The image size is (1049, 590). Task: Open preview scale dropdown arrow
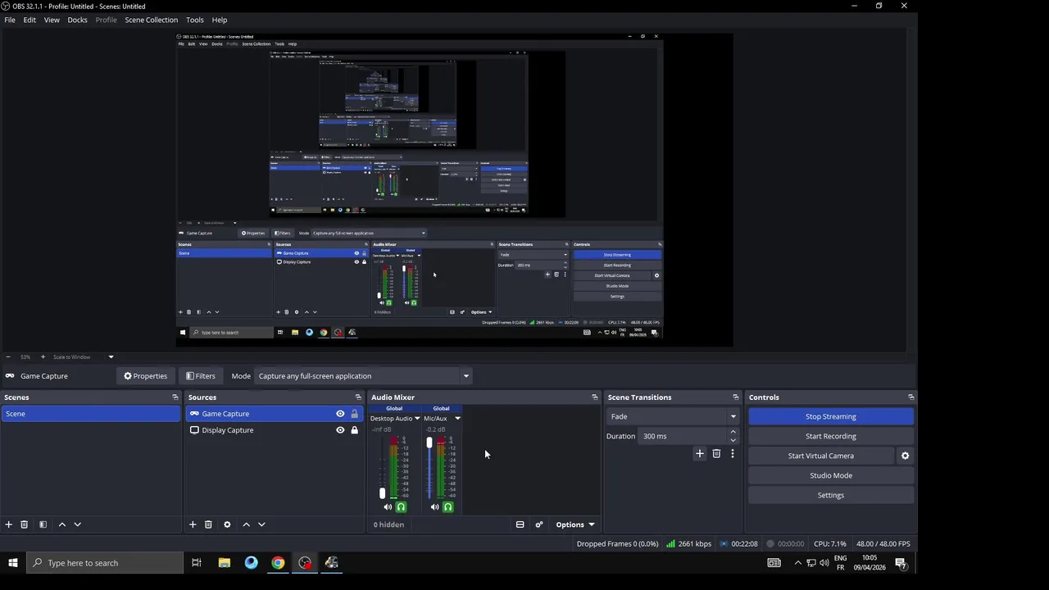[111, 357]
